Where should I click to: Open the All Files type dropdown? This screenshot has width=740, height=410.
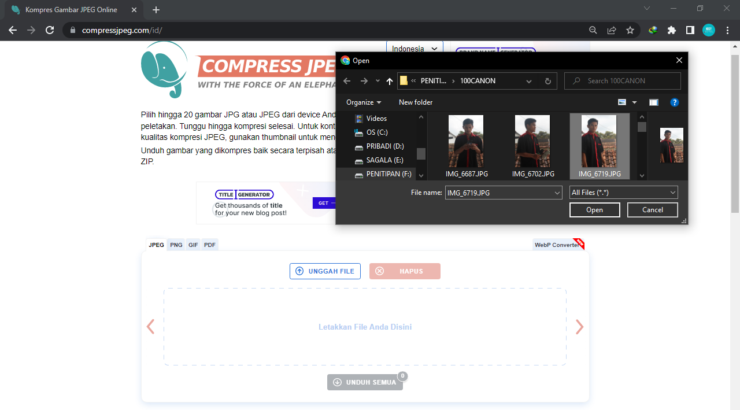(624, 193)
